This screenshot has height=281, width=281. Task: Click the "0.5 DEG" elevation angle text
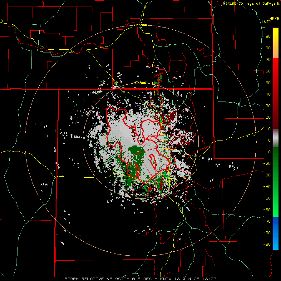142,279
